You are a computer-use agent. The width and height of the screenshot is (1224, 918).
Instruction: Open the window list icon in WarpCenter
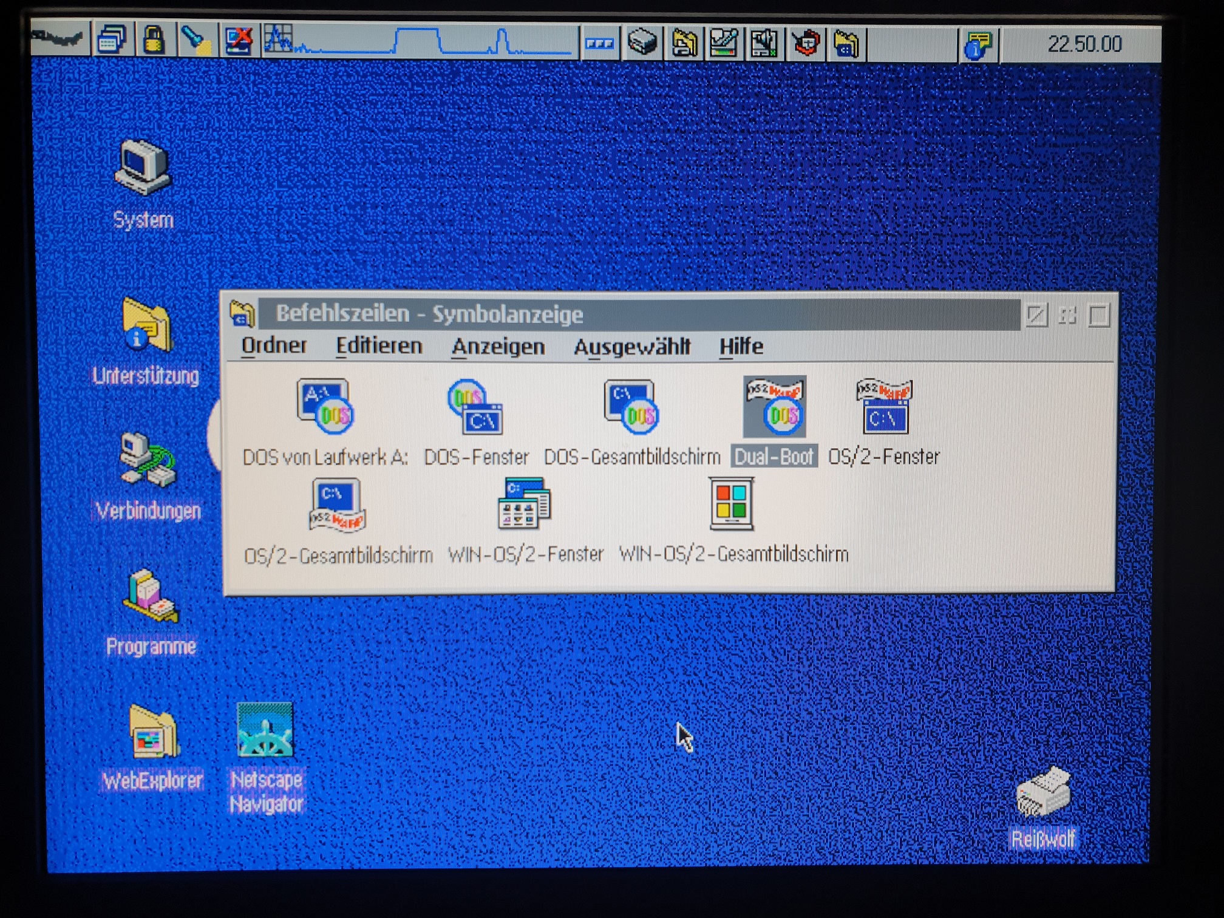click(112, 40)
